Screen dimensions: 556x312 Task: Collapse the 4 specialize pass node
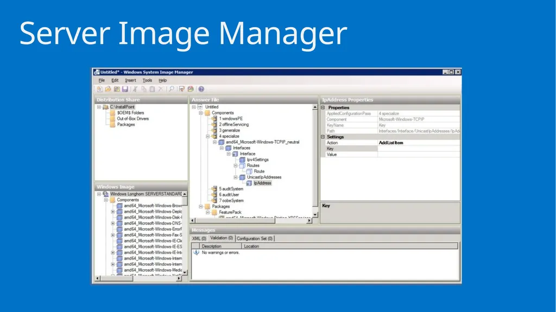pyautogui.click(x=208, y=136)
